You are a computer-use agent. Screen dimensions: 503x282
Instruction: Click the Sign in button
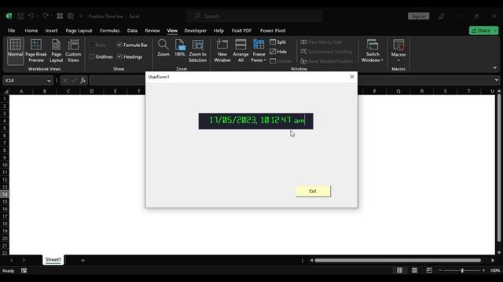pyautogui.click(x=418, y=16)
